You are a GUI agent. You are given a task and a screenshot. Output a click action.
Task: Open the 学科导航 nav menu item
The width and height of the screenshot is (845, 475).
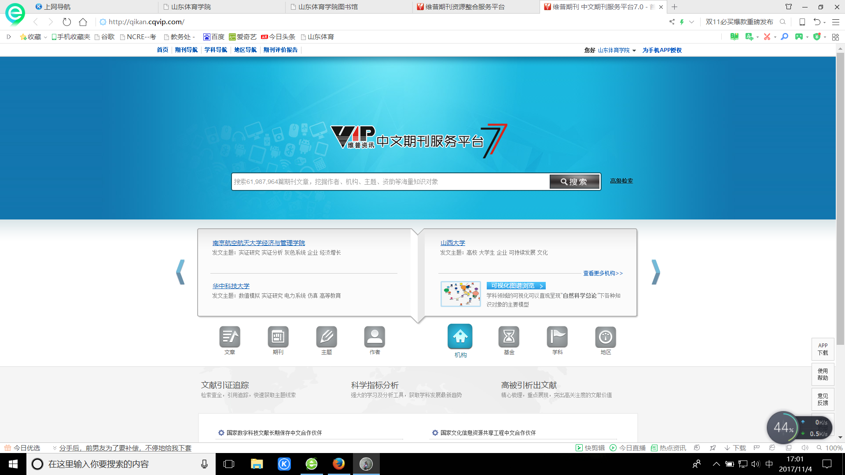216,50
